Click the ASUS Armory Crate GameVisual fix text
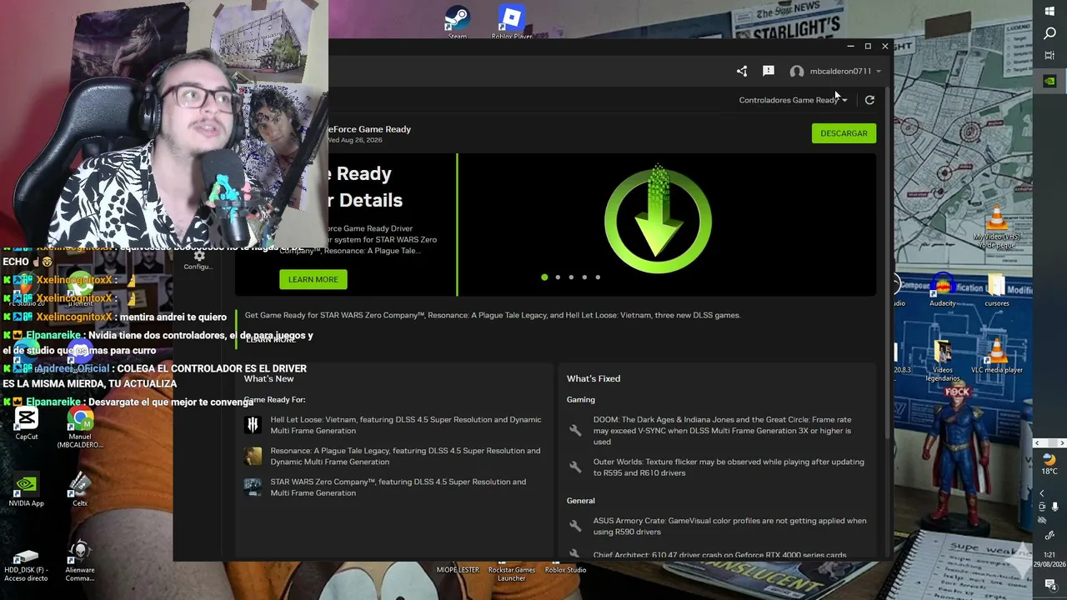Image resolution: width=1067 pixels, height=600 pixels. pos(730,526)
